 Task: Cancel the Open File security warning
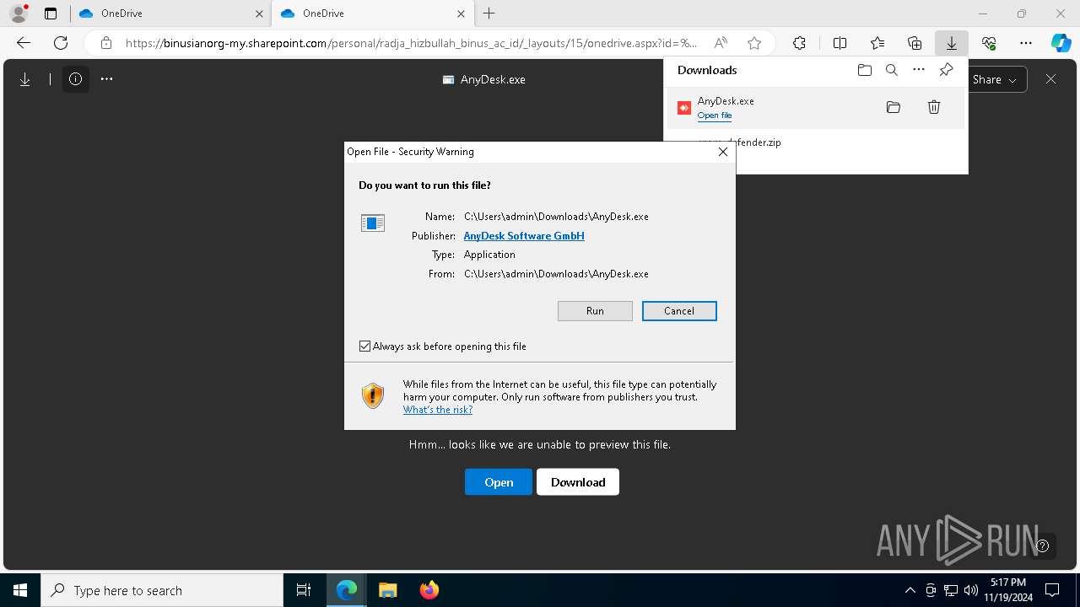click(x=679, y=311)
